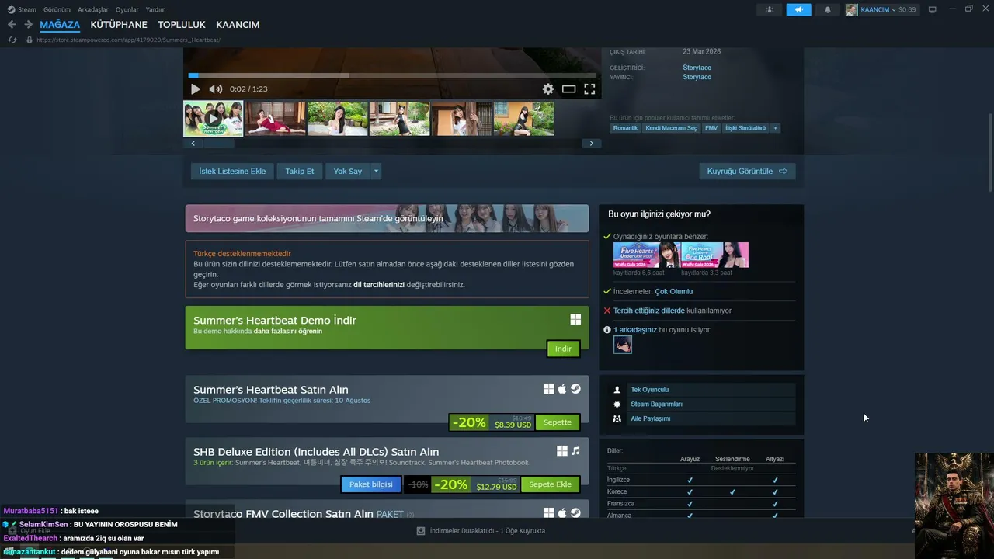Open video settings gear
This screenshot has width=994, height=559.
coord(548,89)
